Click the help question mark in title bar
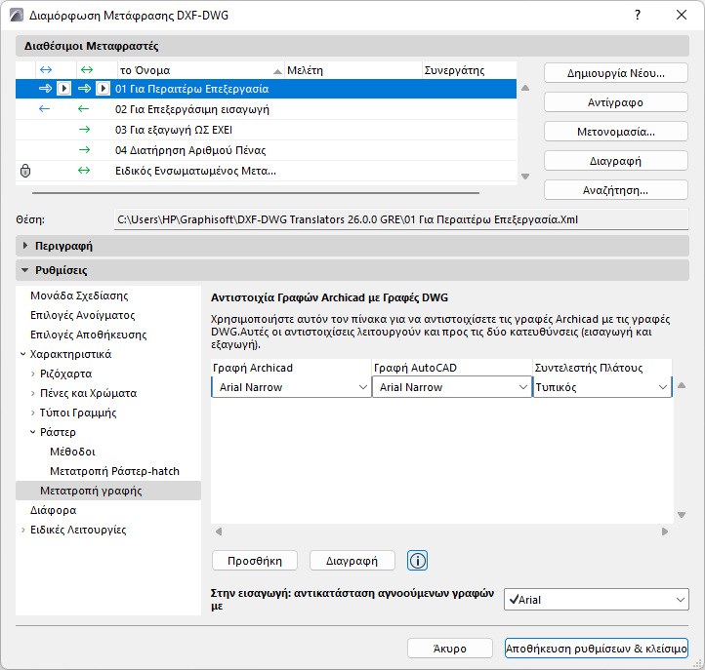Image resolution: width=705 pixels, height=670 pixels. 637,15
